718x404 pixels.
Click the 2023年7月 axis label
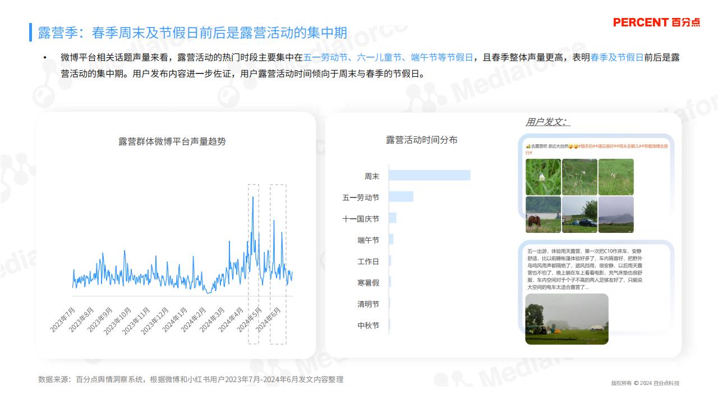point(63,320)
